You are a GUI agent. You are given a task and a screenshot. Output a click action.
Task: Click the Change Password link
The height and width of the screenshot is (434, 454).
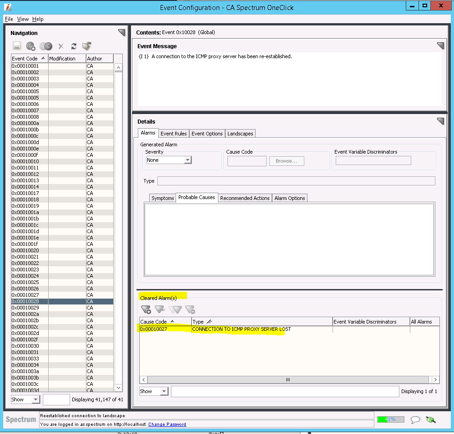[167, 424]
